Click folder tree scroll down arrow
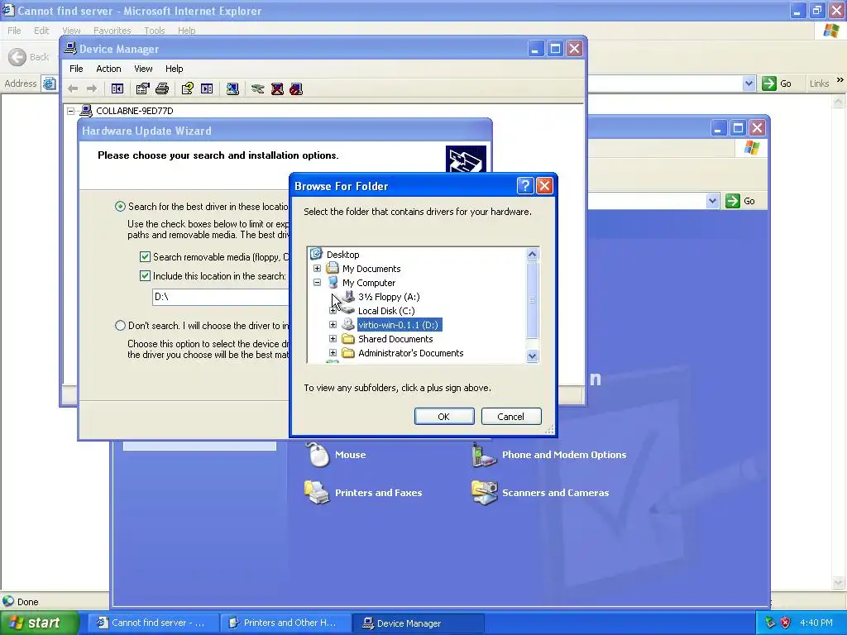Screen dimensions: 847x635 point(532,356)
